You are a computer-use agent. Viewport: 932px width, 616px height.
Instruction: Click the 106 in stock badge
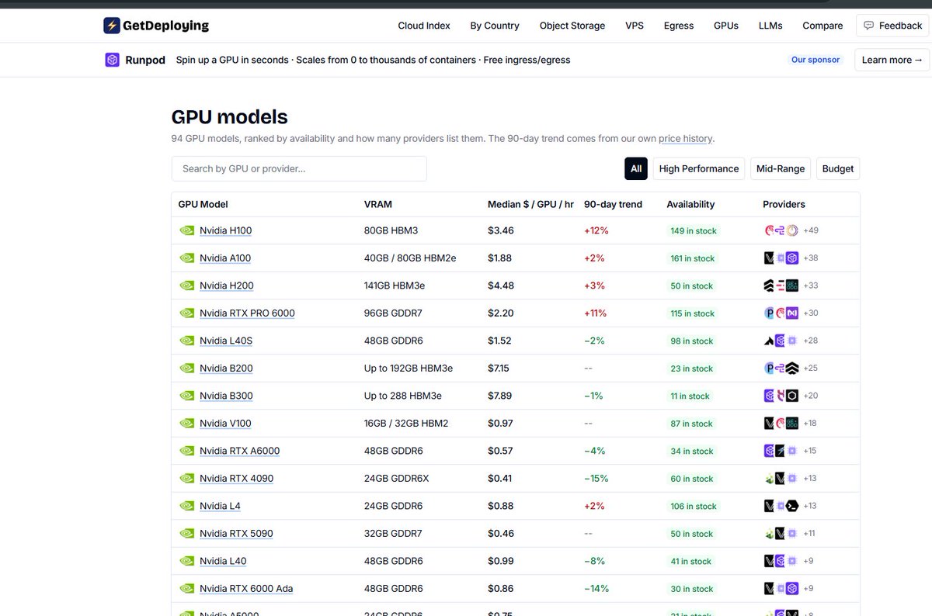coord(694,506)
